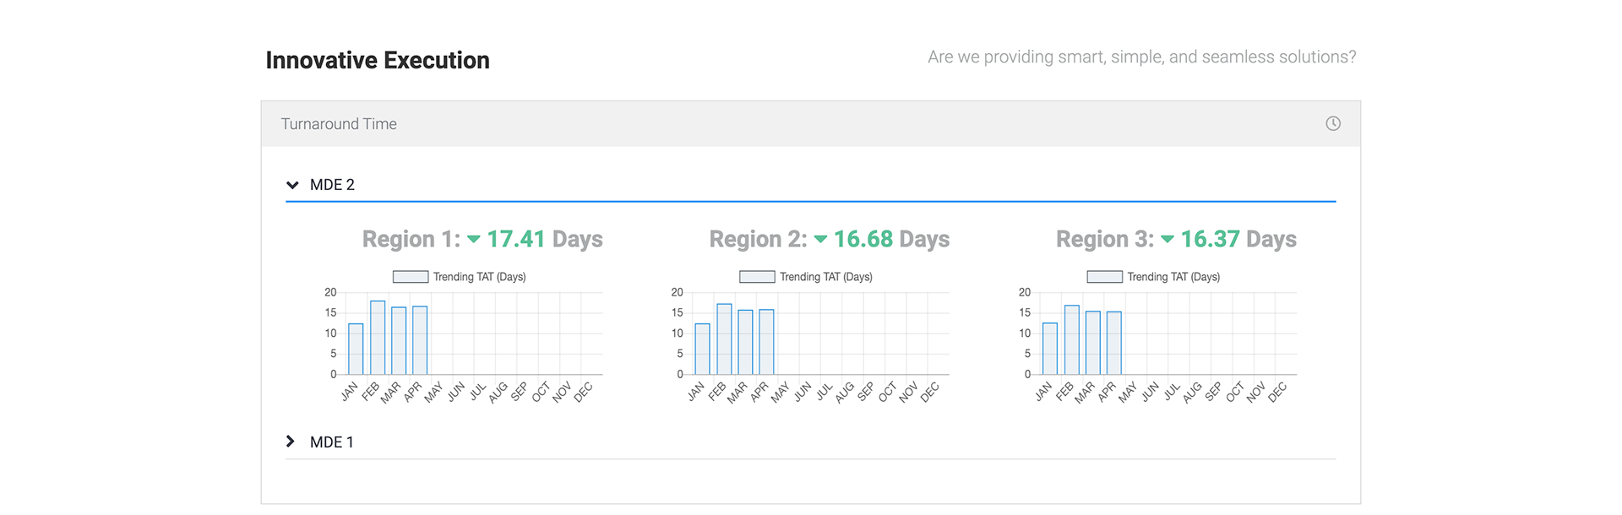Expand the MDE 1 section chevron

click(291, 442)
